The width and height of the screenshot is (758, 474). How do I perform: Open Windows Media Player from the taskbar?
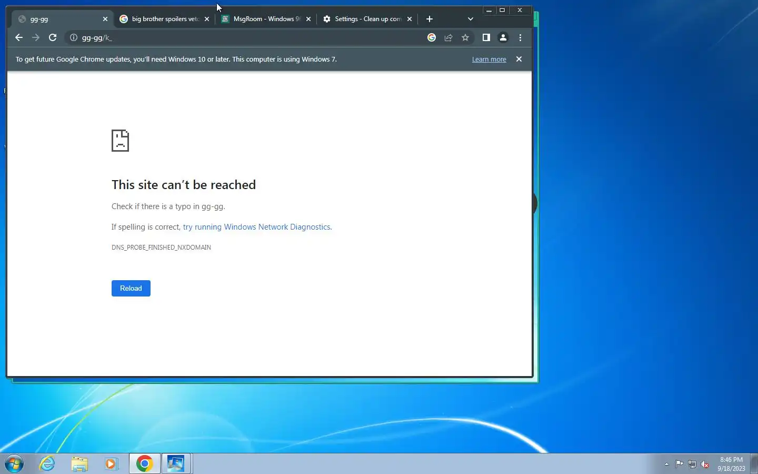click(111, 463)
